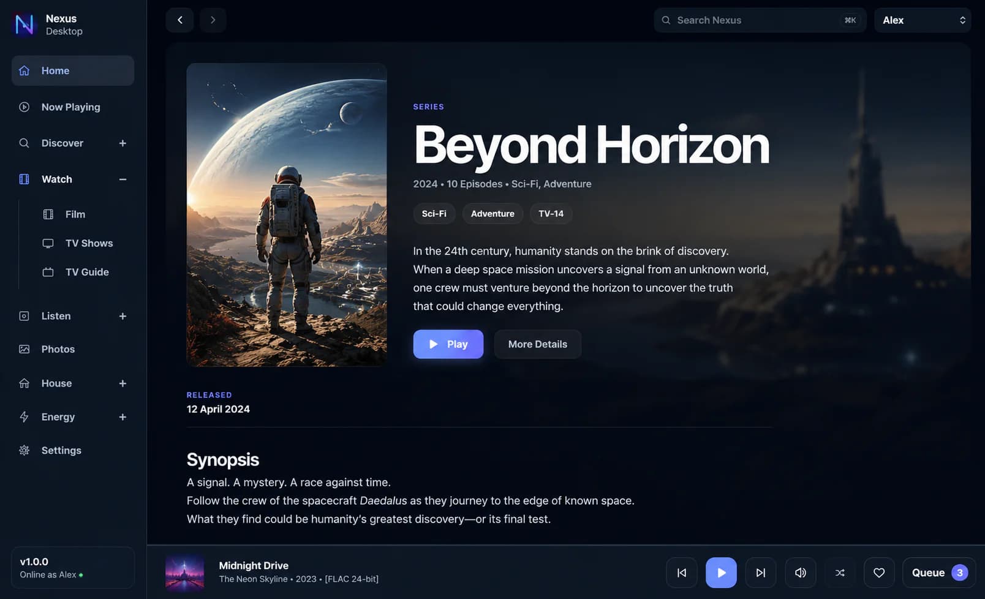Viewport: 985px width, 599px height.
Task: Collapse the Watch section
Action: [123, 179]
